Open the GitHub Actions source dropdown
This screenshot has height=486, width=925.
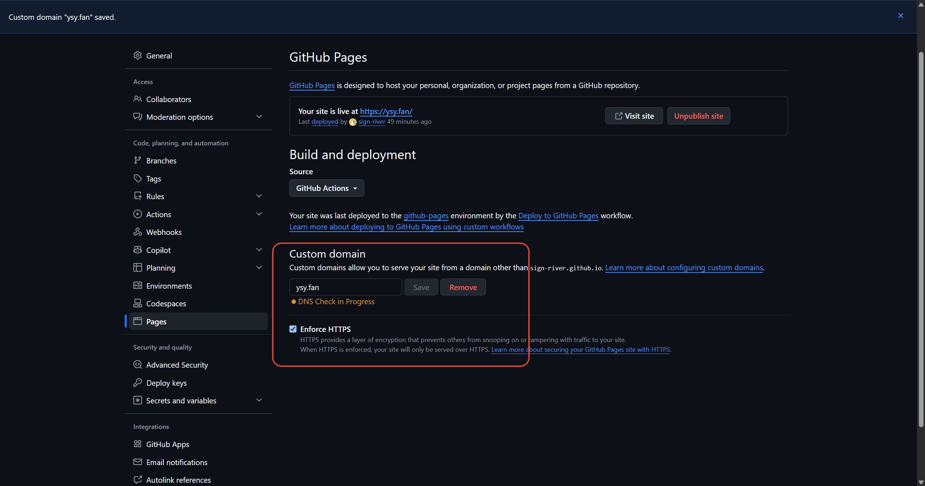pyautogui.click(x=327, y=188)
